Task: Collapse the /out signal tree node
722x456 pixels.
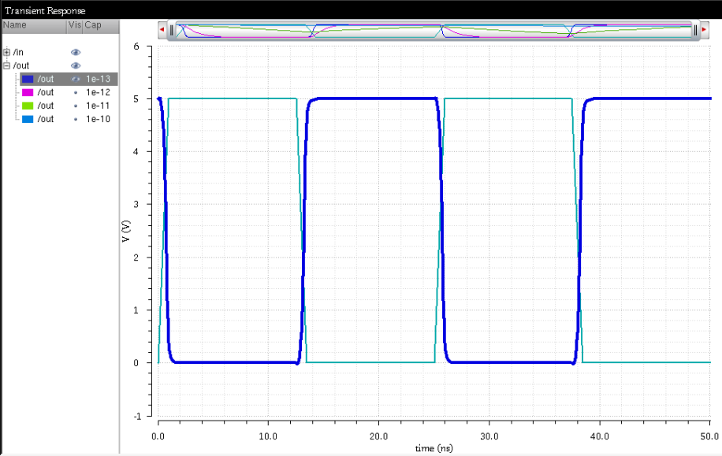Action: coord(7,65)
